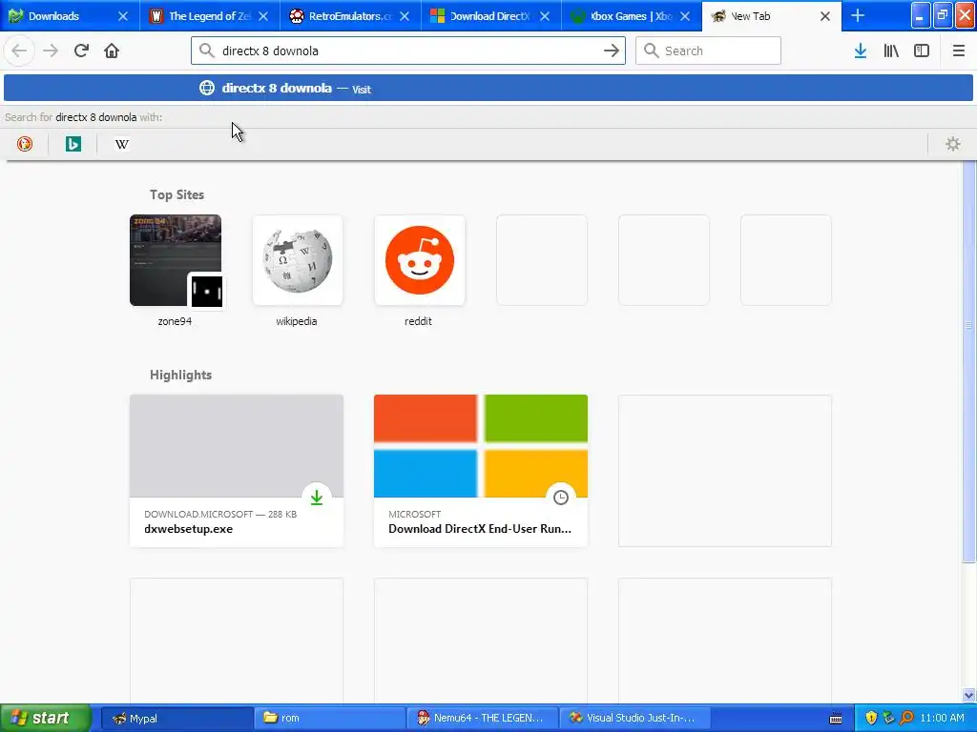
Task: Switch to the Downloads tab
Action: click(60, 16)
